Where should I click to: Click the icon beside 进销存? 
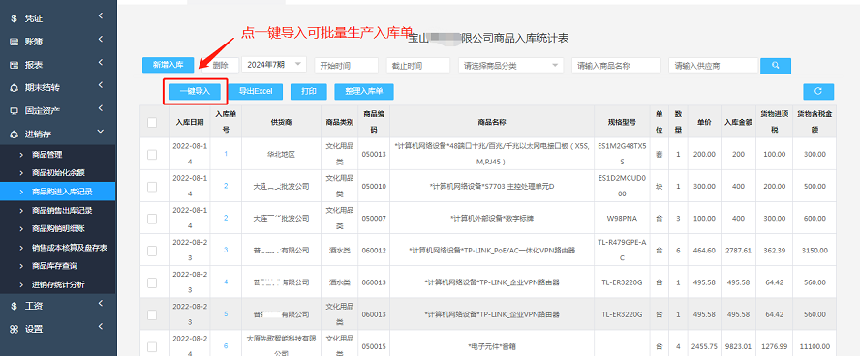[15, 133]
